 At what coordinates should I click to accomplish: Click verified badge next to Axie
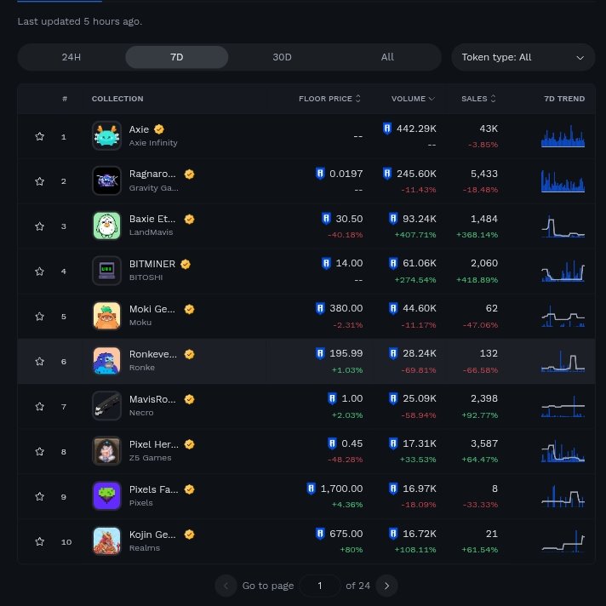[x=159, y=129]
